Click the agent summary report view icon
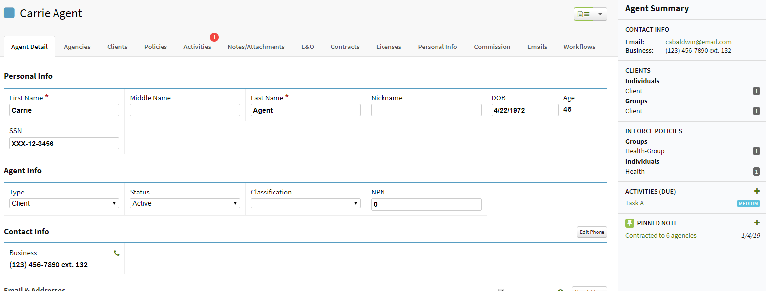Image resolution: width=766 pixels, height=291 pixels. (584, 14)
